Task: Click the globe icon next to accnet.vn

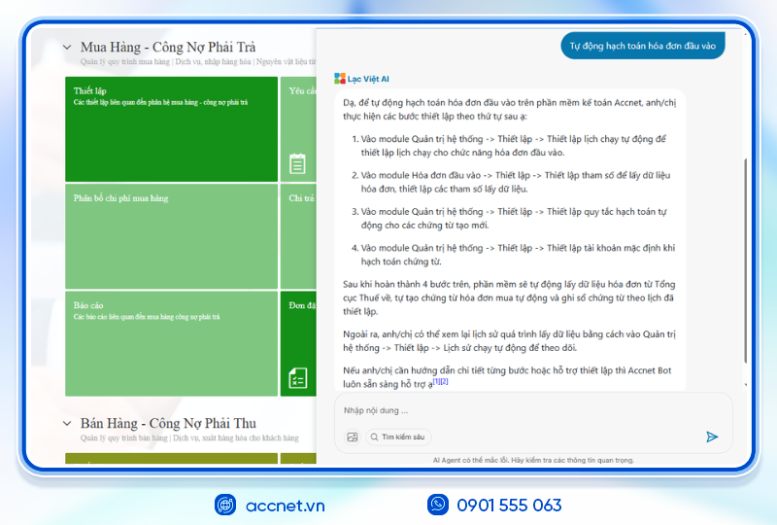Action: [225, 505]
